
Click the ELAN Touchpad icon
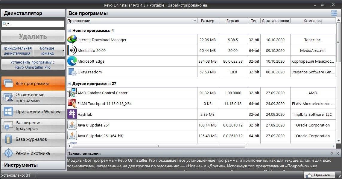[x=72, y=104]
